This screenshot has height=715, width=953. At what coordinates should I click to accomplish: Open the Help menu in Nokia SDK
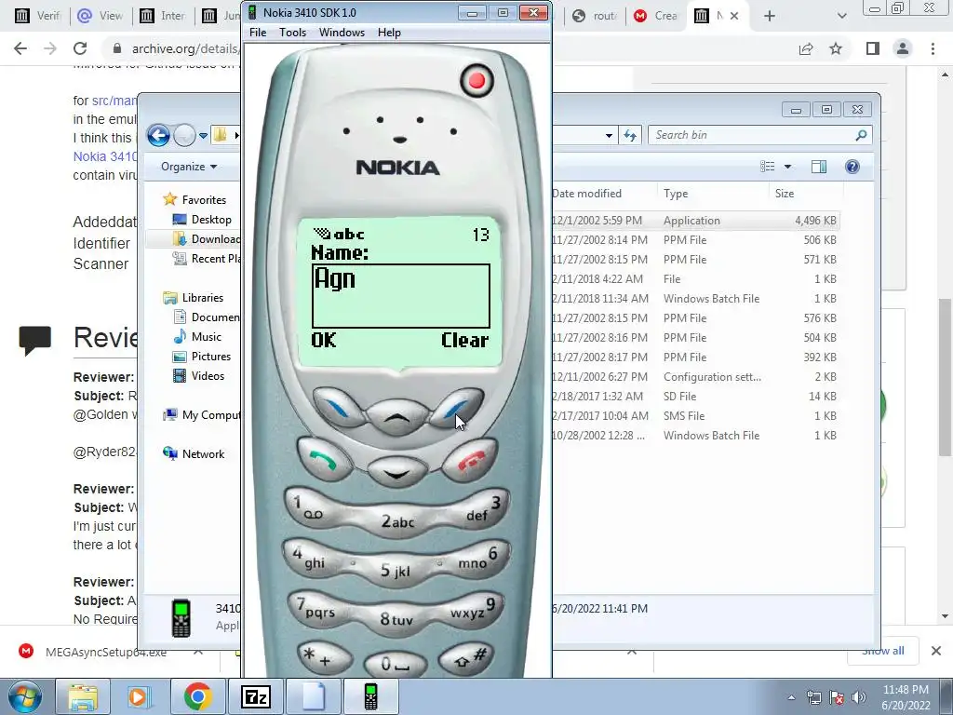tap(389, 33)
